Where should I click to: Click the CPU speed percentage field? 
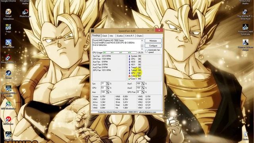pos(104,88)
